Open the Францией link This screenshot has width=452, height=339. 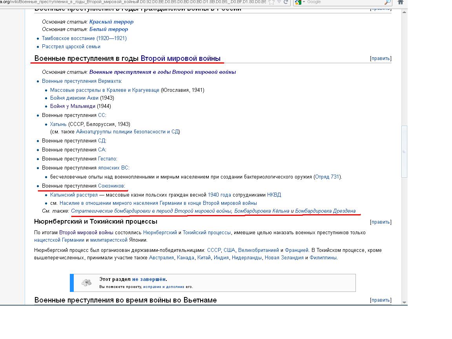(297, 250)
